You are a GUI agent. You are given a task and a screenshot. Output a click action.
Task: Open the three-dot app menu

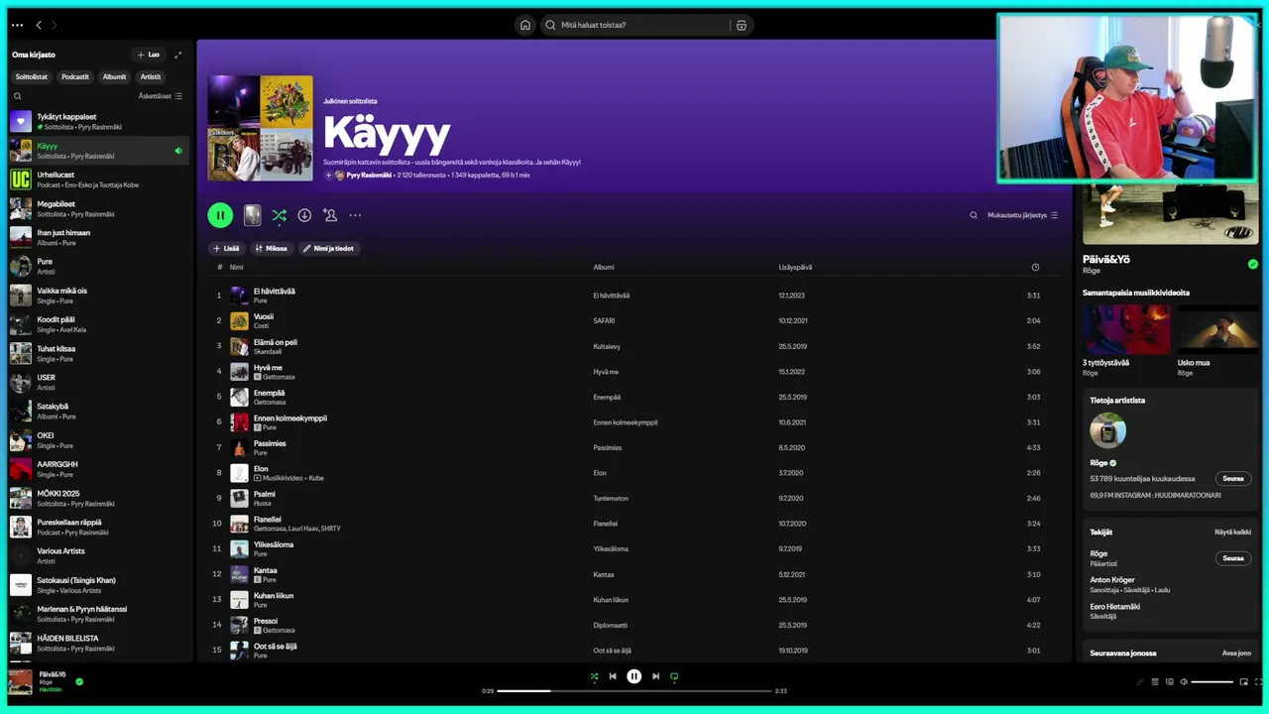coord(17,25)
